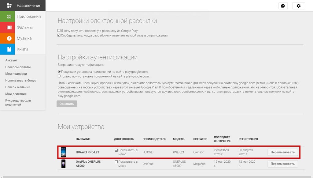Open settings gear icon
This screenshot has height=178, width=313.
click(298, 6)
